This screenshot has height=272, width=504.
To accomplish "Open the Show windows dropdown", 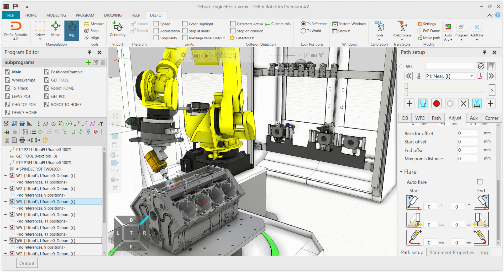I will (x=341, y=31).
